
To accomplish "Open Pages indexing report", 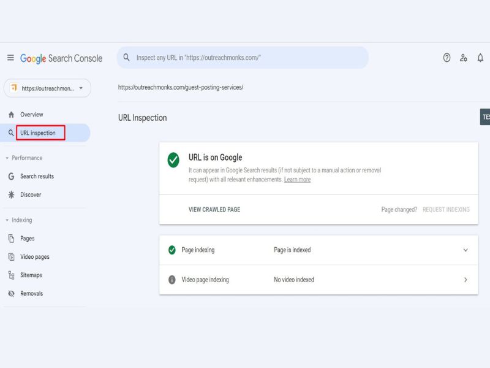I will click(27, 239).
